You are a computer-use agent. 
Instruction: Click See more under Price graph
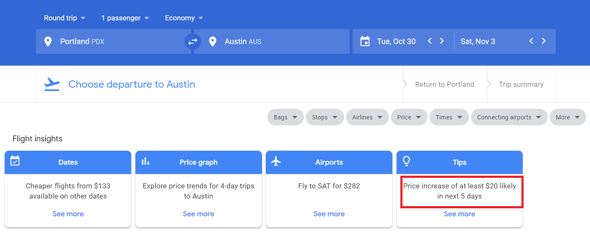pyautogui.click(x=199, y=214)
